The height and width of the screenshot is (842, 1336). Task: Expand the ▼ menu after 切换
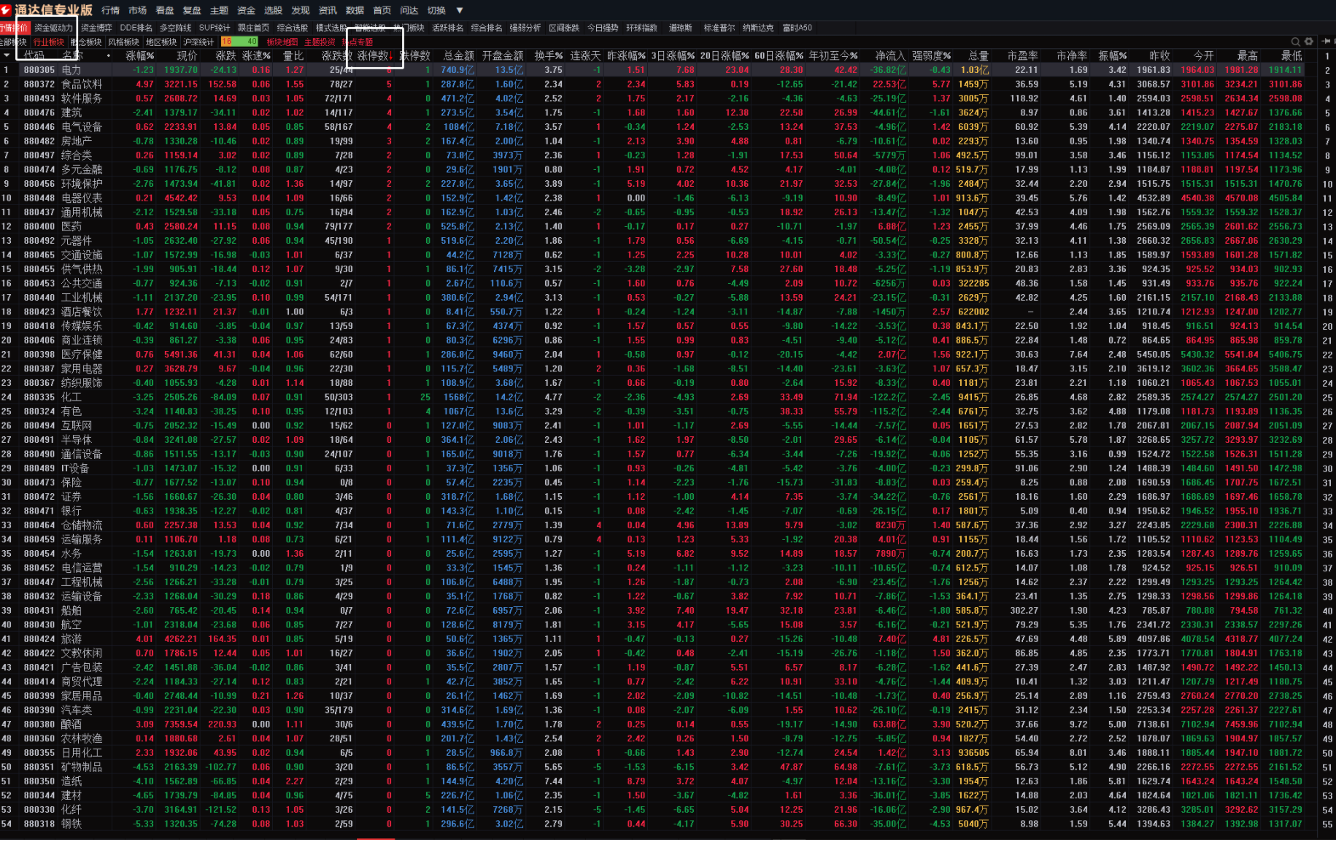[460, 10]
